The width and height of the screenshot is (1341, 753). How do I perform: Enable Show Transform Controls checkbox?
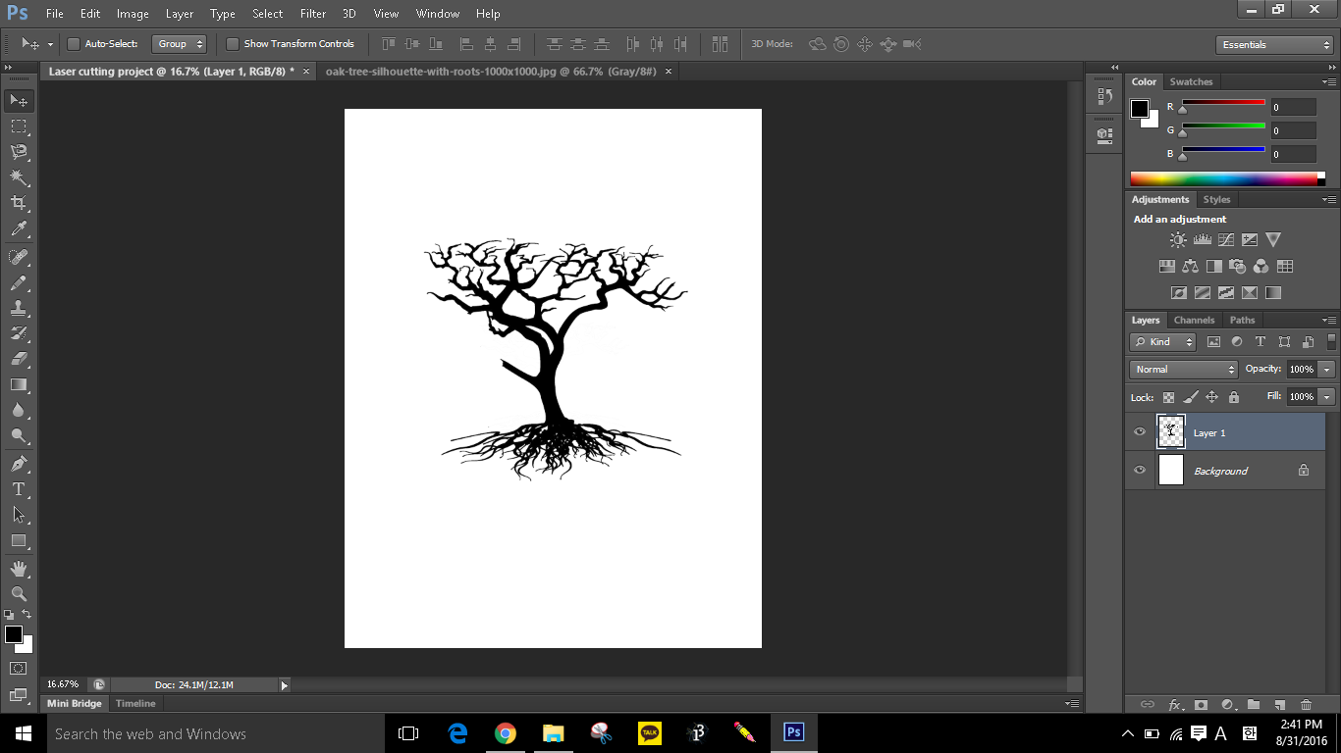click(233, 44)
